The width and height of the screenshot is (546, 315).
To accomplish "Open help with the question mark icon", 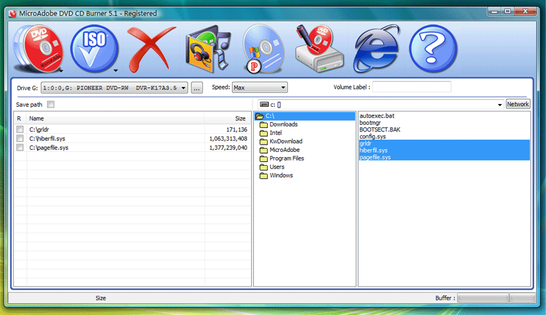I will [x=433, y=49].
